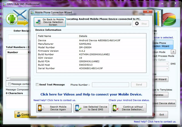Click Search Mobile Device Again

tap(54, 108)
